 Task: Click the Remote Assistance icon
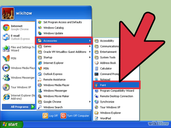(x=40, y=80)
